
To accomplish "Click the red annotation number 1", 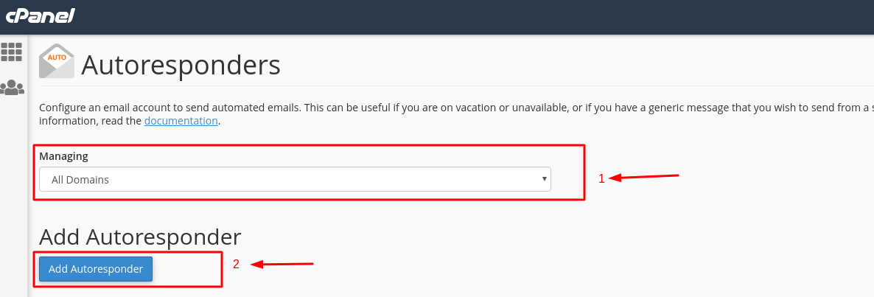I will [601, 178].
